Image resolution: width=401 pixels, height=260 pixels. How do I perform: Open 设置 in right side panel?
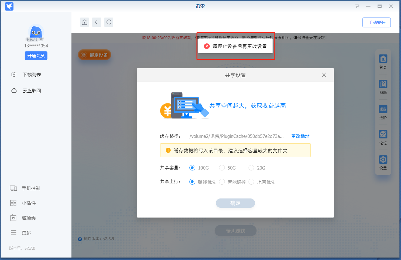383,163
